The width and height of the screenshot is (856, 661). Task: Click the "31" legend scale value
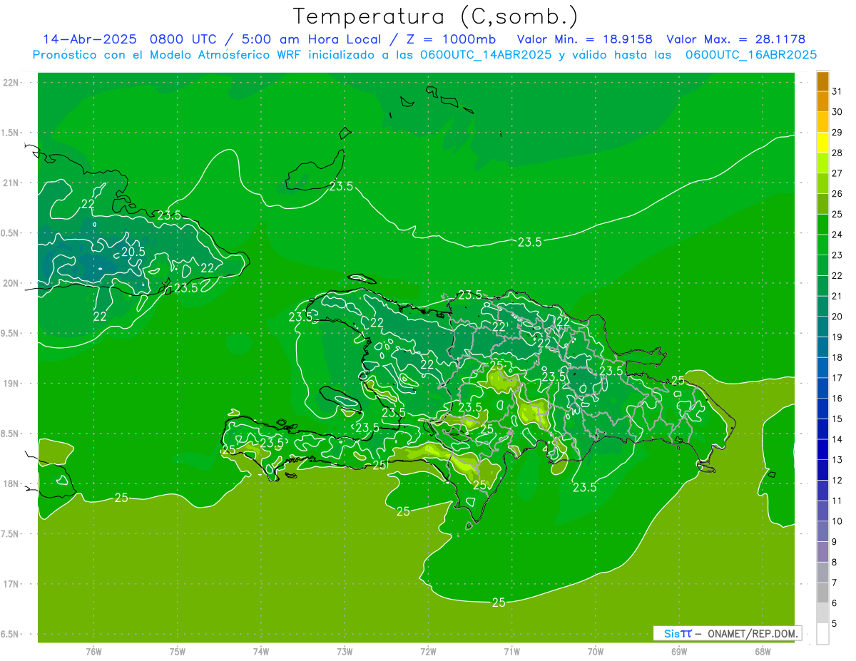click(837, 91)
